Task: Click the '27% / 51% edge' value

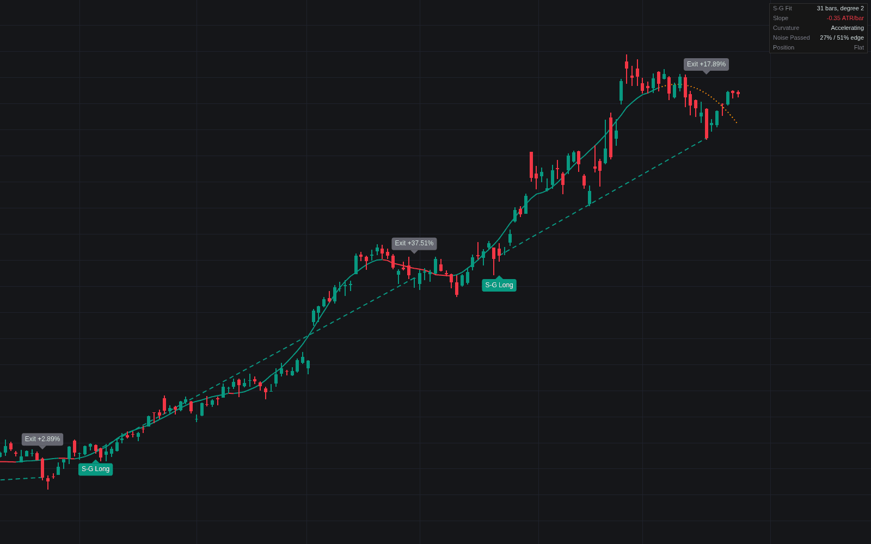Action: [842, 38]
